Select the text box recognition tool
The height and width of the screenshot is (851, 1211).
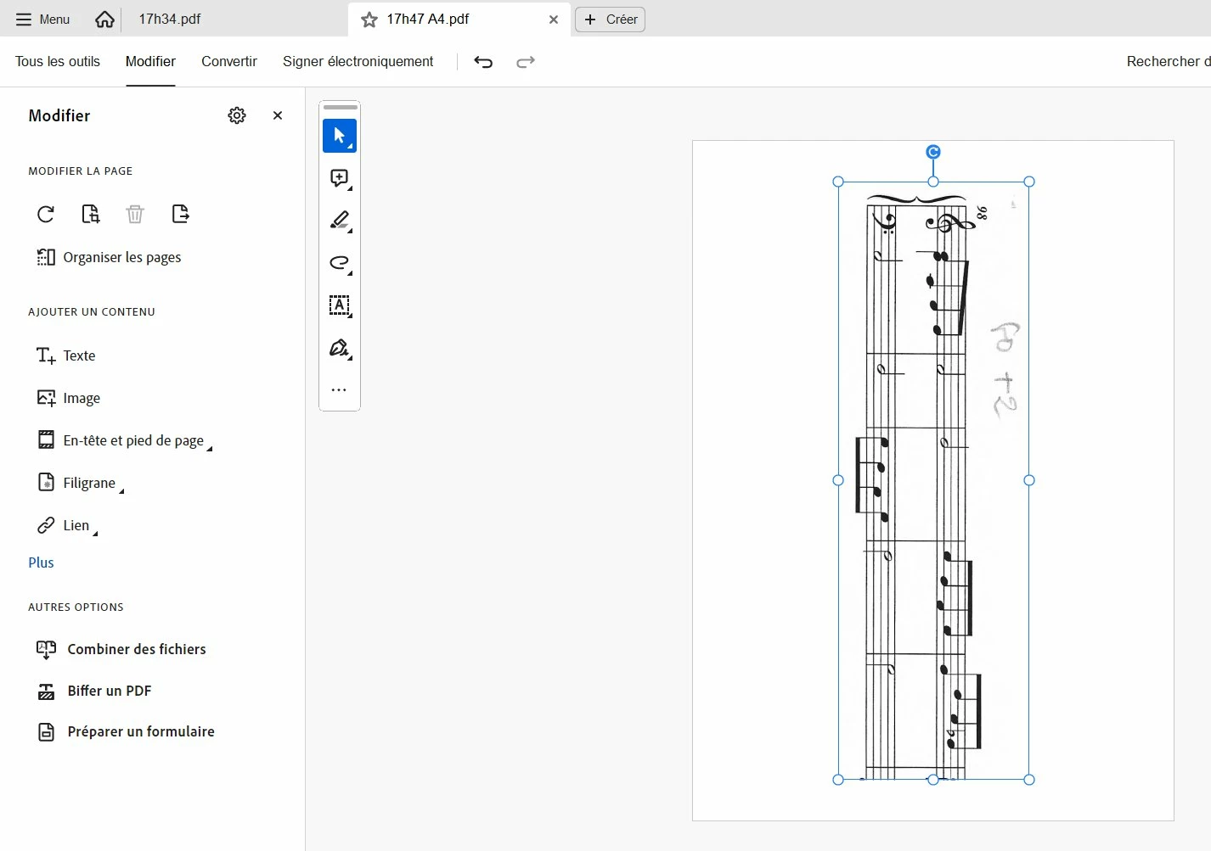click(x=340, y=305)
